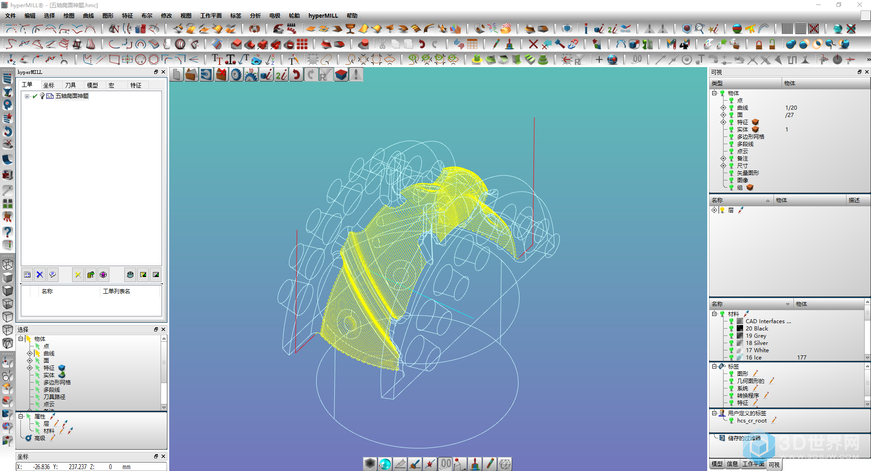Open the hyperMILL menu
The image size is (871, 471).
click(x=323, y=15)
